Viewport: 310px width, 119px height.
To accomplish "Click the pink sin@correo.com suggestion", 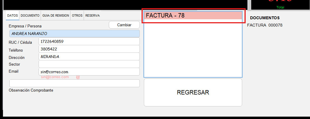I will (55, 77).
